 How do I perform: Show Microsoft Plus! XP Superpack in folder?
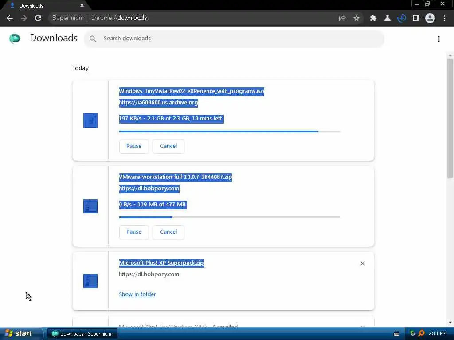click(137, 294)
